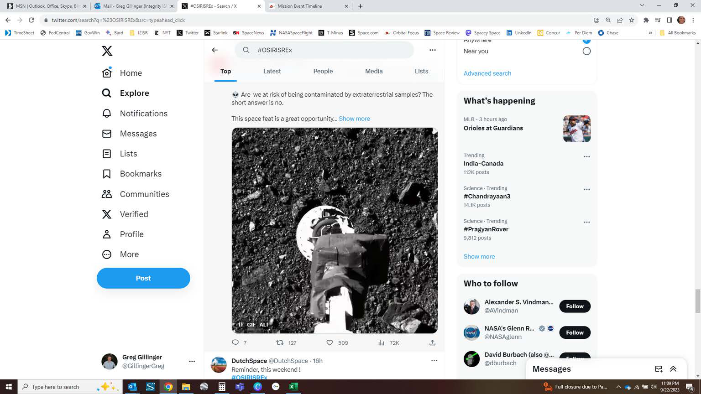701x394 pixels.
Task: Open Chrome zoom magnifier icon
Action: 608,20
